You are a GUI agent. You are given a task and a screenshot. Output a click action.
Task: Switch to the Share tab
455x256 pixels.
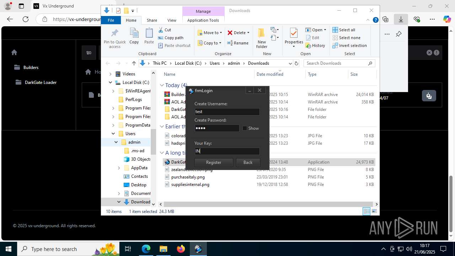tap(152, 20)
